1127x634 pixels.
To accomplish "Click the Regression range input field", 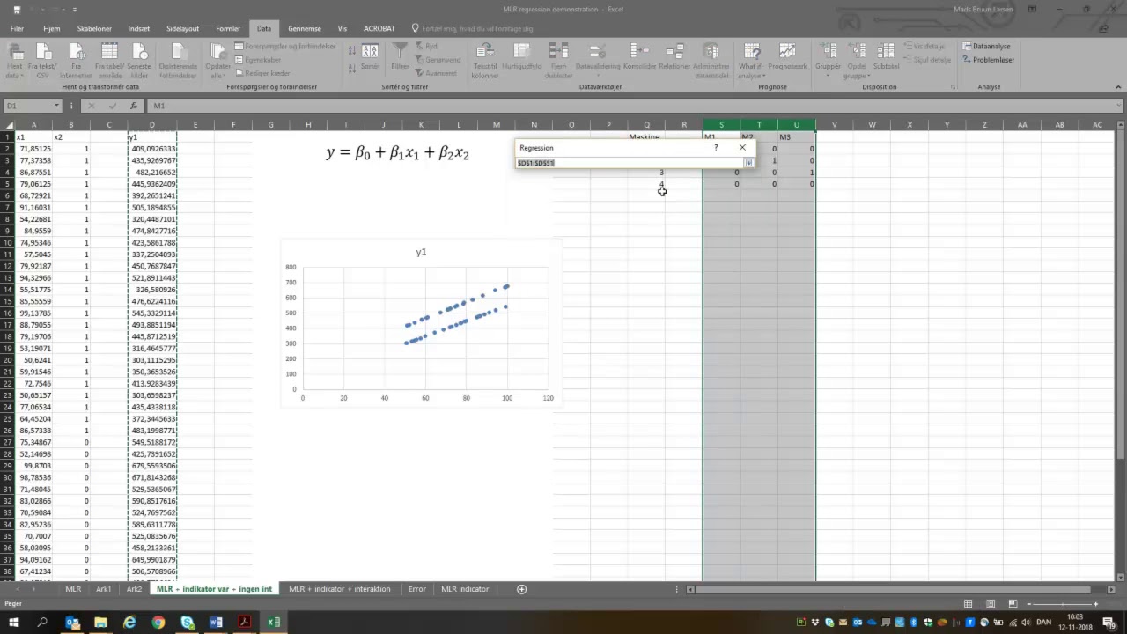I will pyautogui.click(x=630, y=163).
